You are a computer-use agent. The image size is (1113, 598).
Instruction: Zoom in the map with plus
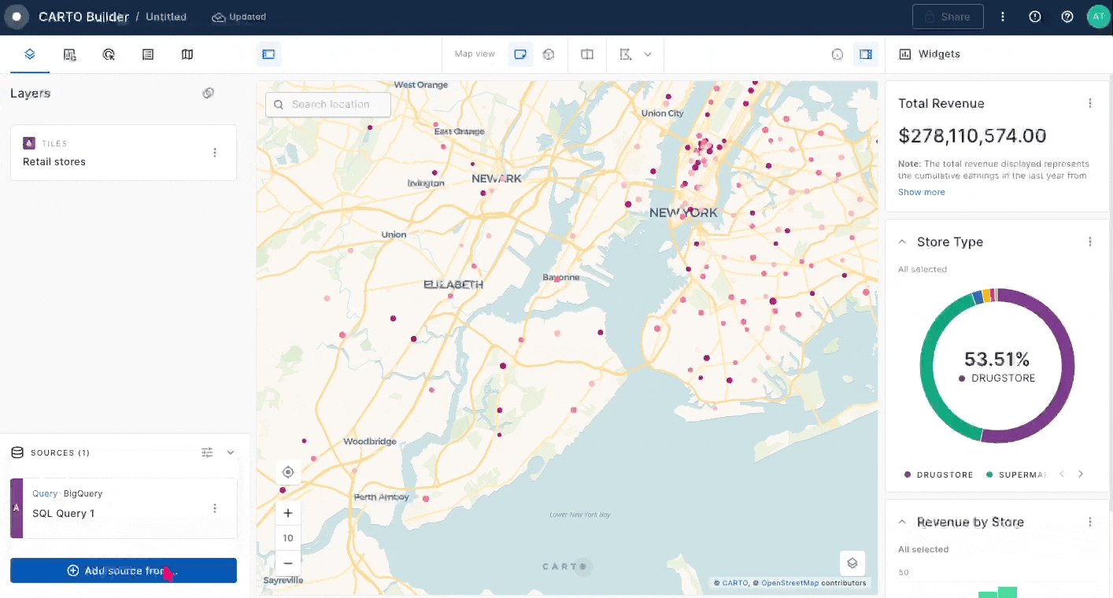(x=288, y=513)
